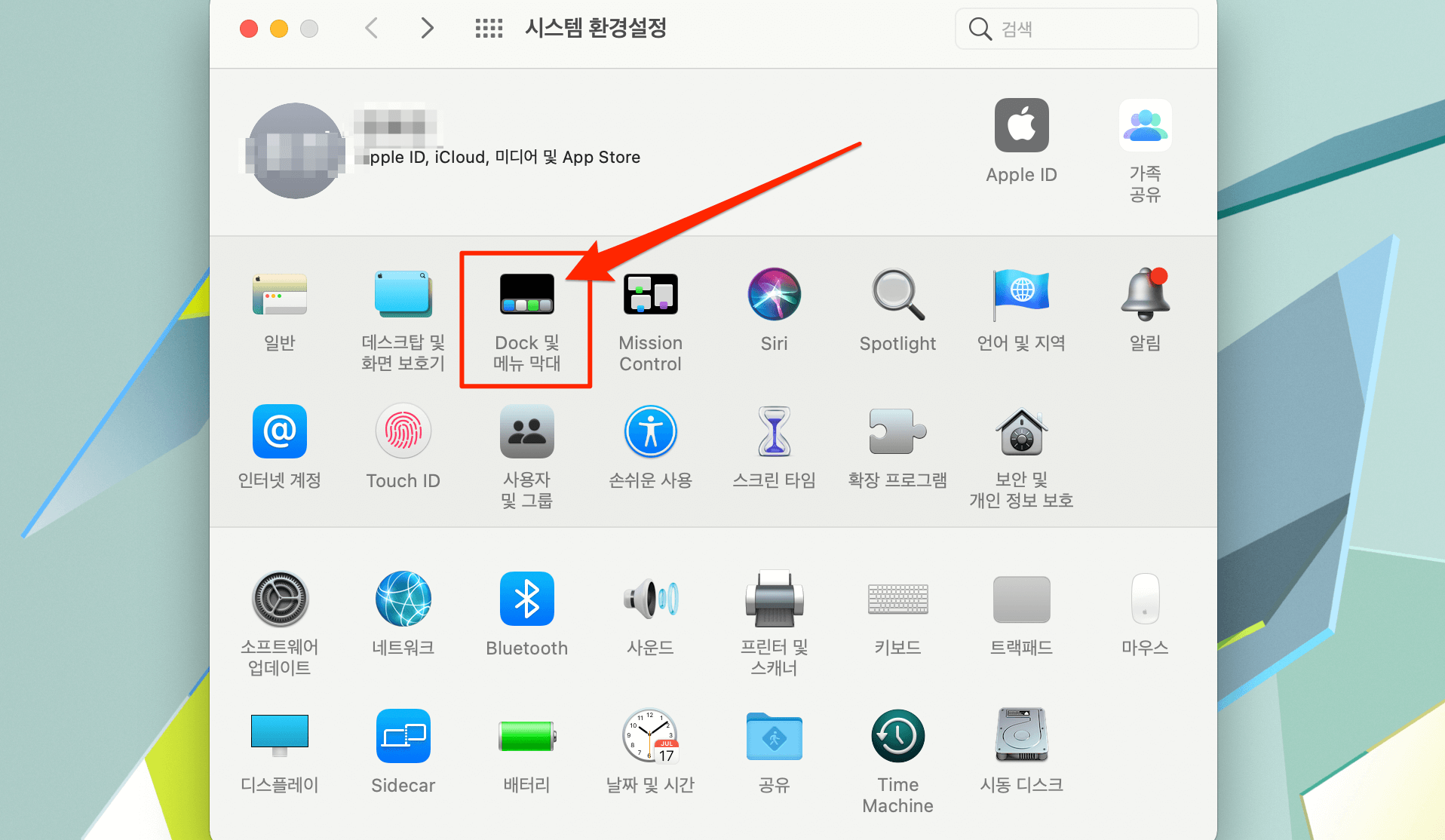The image size is (1445, 840).
Task: Open Touch ID preferences
Action: point(403,432)
